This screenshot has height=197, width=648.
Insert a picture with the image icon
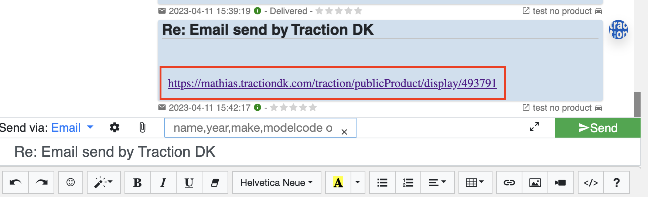pos(535,183)
